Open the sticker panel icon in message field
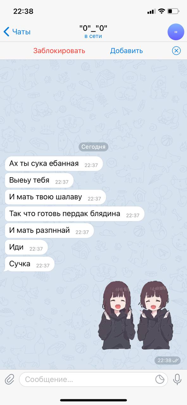This screenshot has width=187, height=405. click(x=160, y=379)
